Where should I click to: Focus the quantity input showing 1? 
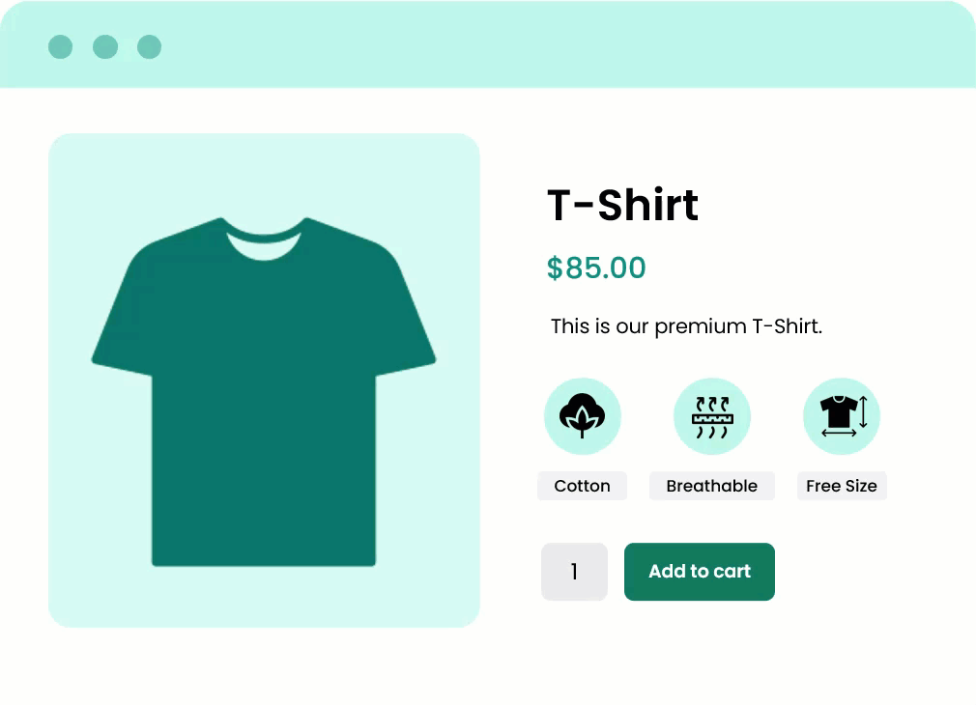574,572
